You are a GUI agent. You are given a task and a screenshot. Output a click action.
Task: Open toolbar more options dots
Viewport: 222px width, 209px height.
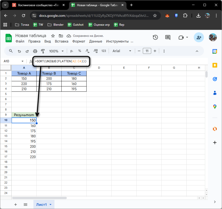pos(164,51)
